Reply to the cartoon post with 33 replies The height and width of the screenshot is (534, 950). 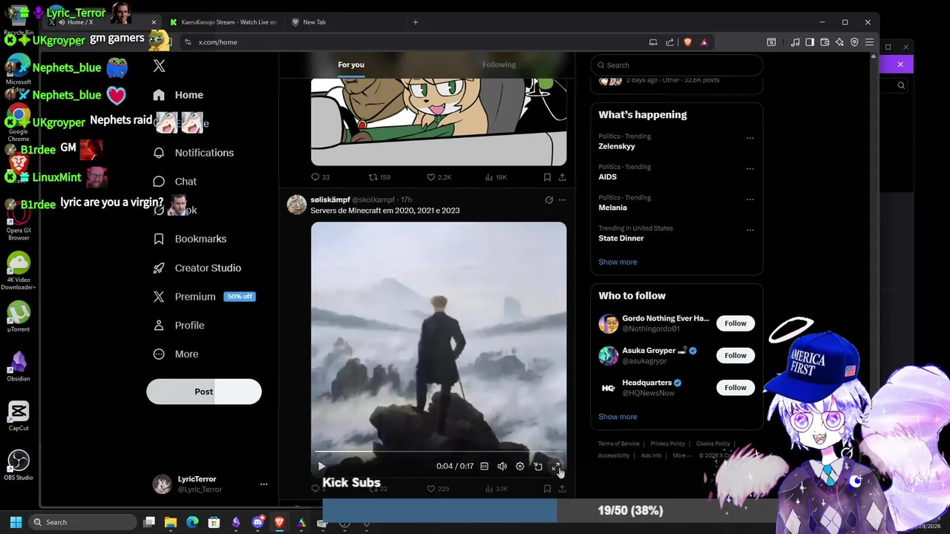point(320,177)
